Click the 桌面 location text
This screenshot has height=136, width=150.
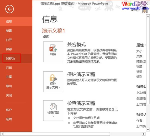[x=46, y=37]
